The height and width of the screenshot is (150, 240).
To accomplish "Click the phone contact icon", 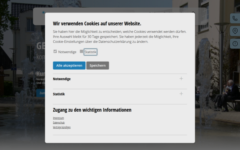I will (235, 18).
